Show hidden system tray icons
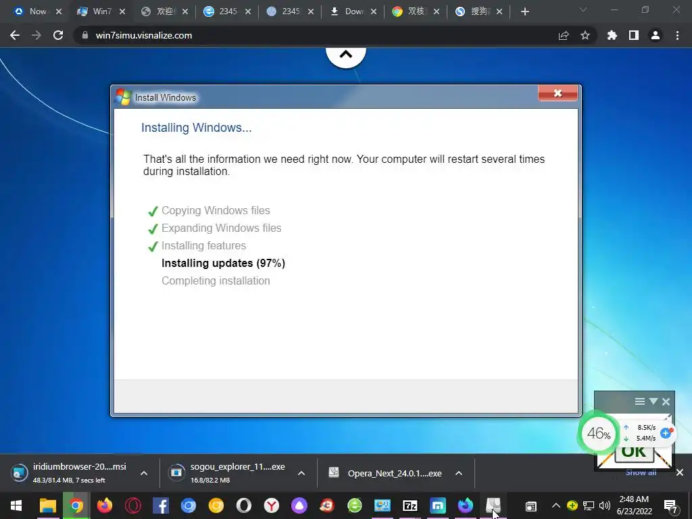 (556, 505)
